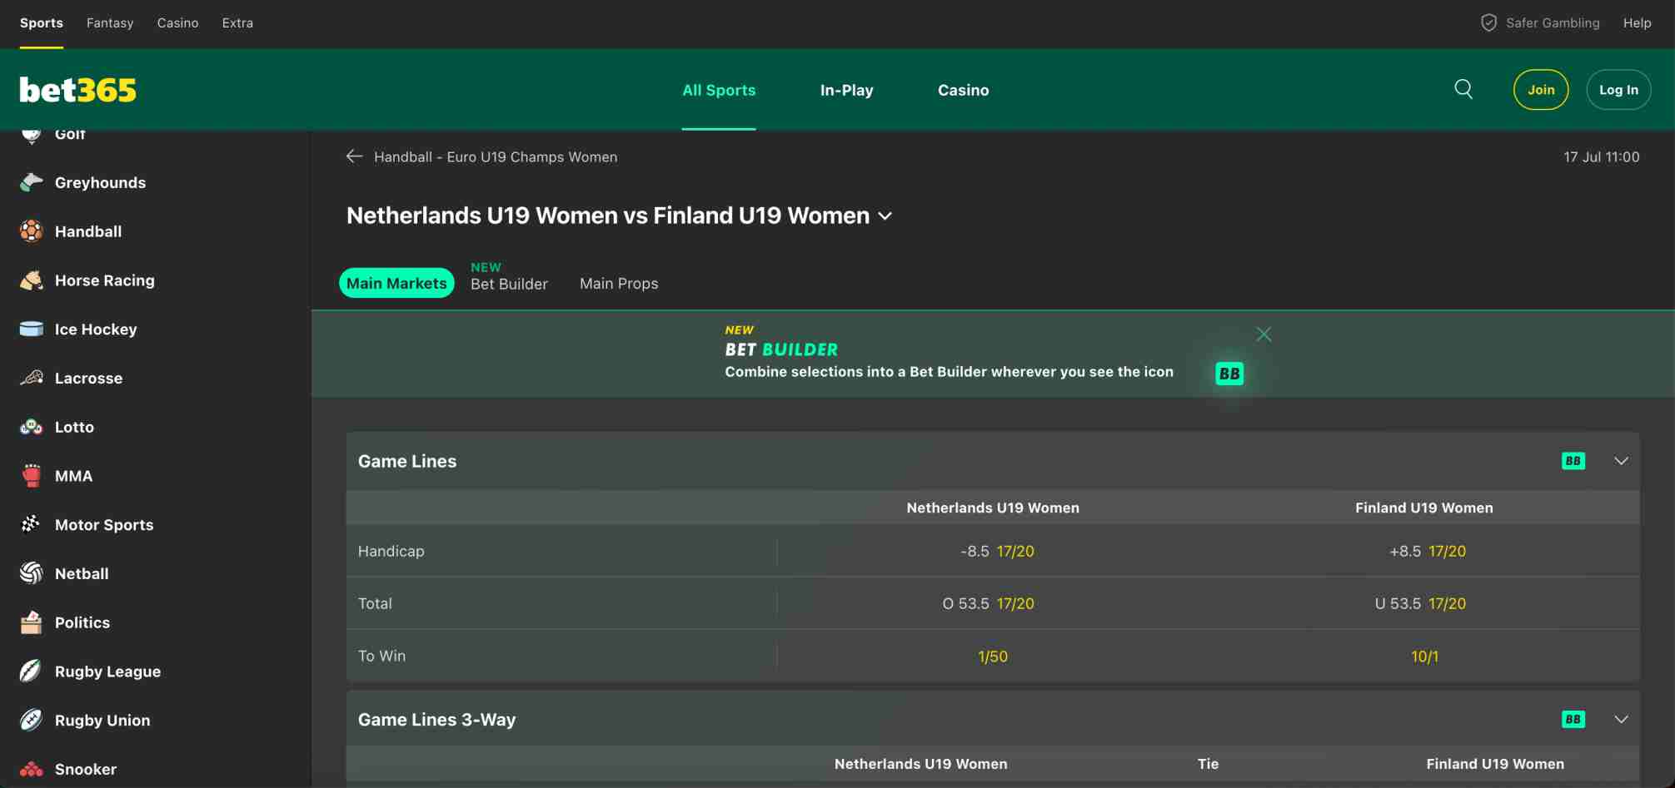Click the Ice Hockey puck icon
Viewport: 1675px width, 788px height.
pyautogui.click(x=32, y=330)
